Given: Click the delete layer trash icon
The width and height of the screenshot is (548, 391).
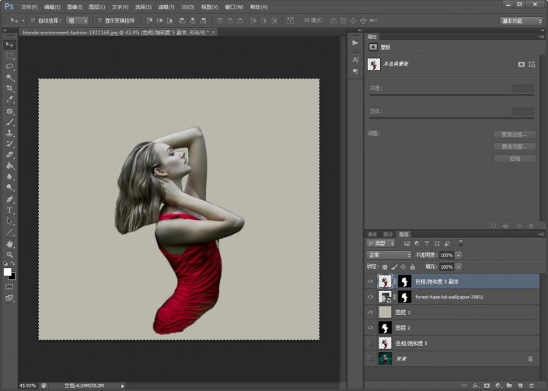Looking at the screenshot, I should (x=531, y=384).
